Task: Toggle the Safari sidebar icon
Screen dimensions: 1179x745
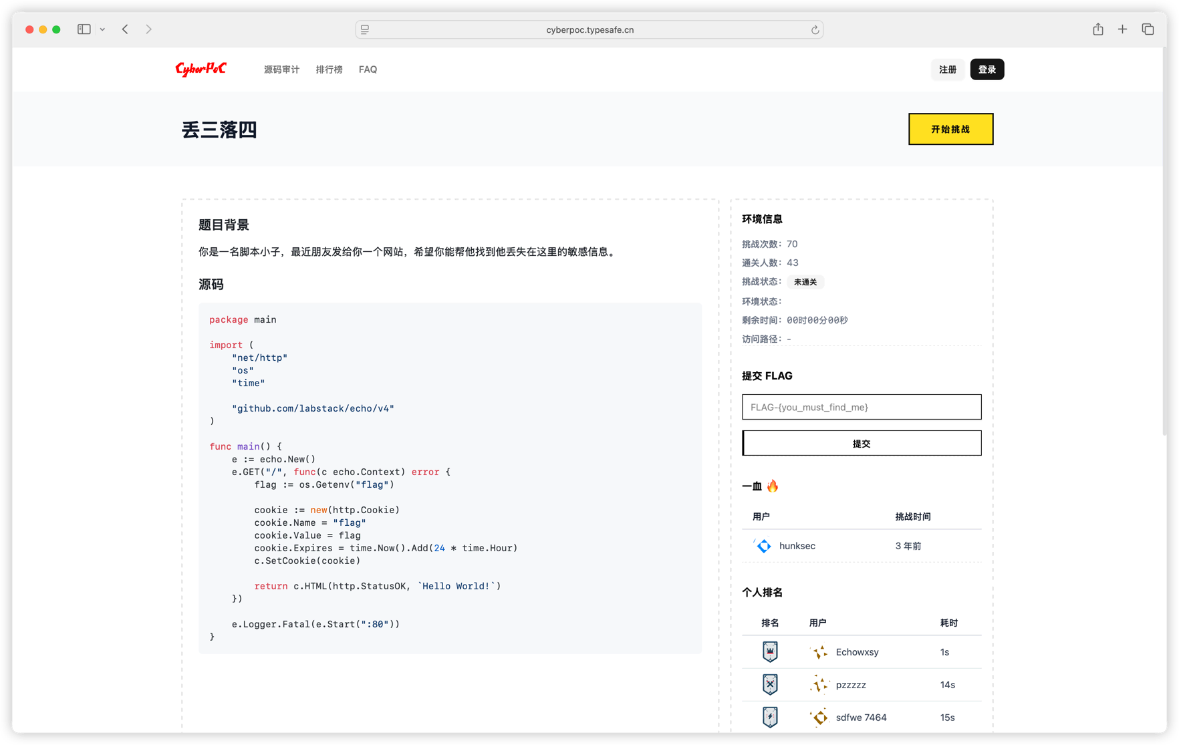Action: coord(84,29)
